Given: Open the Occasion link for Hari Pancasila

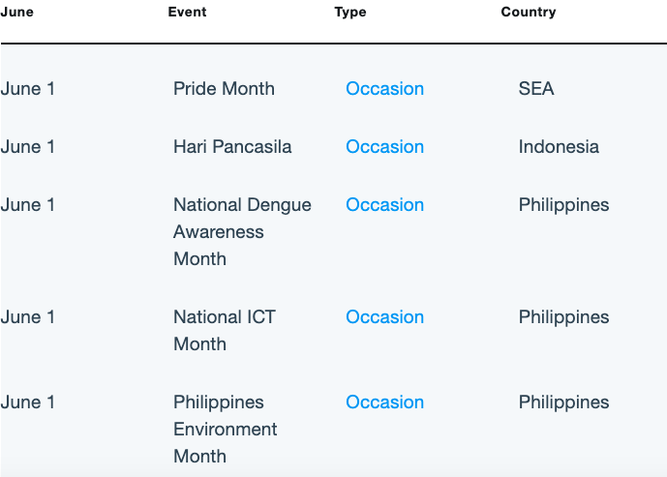Looking at the screenshot, I should (384, 147).
